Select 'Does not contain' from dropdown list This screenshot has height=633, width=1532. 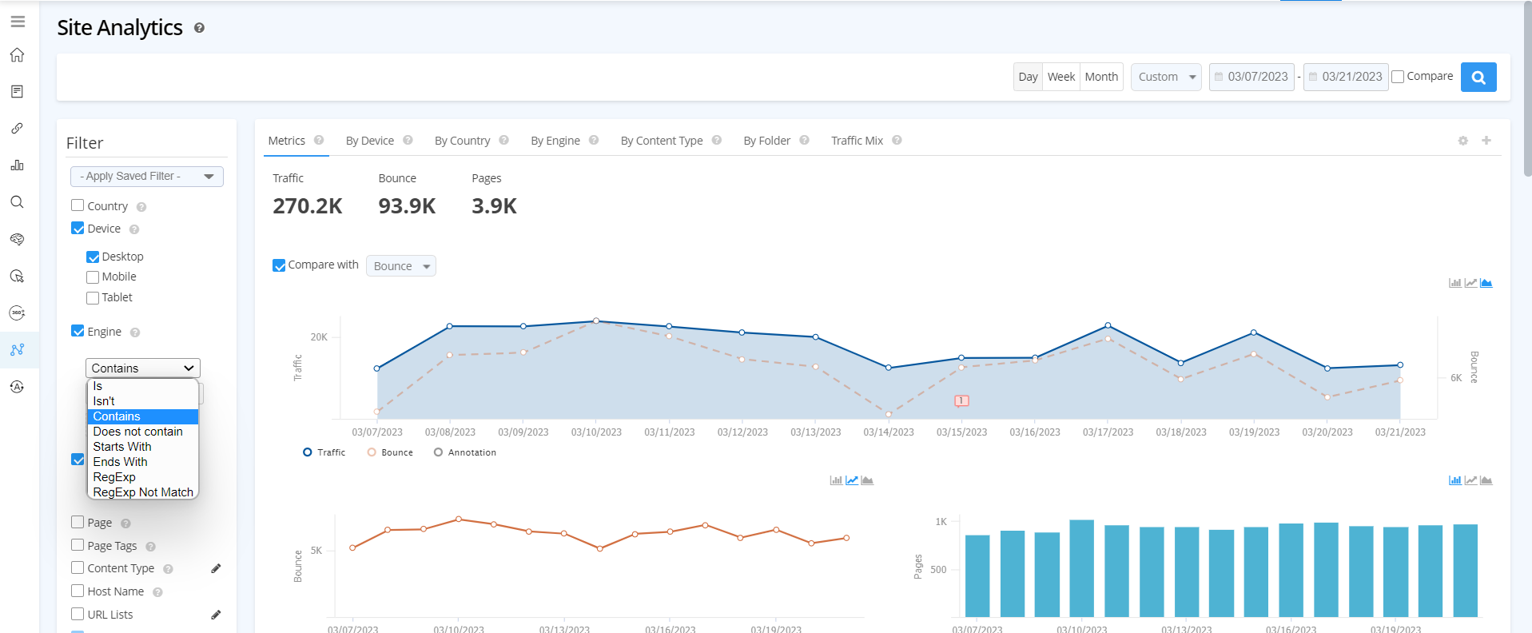(x=137, y=432)
